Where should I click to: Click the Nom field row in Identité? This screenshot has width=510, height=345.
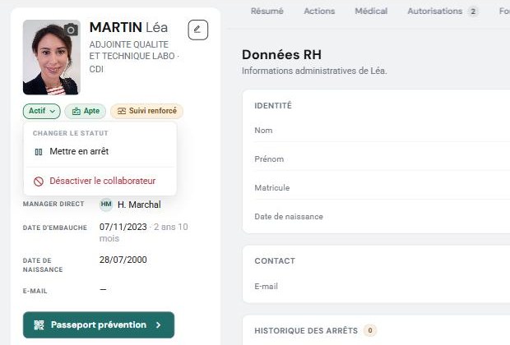[x=382, y=131]
